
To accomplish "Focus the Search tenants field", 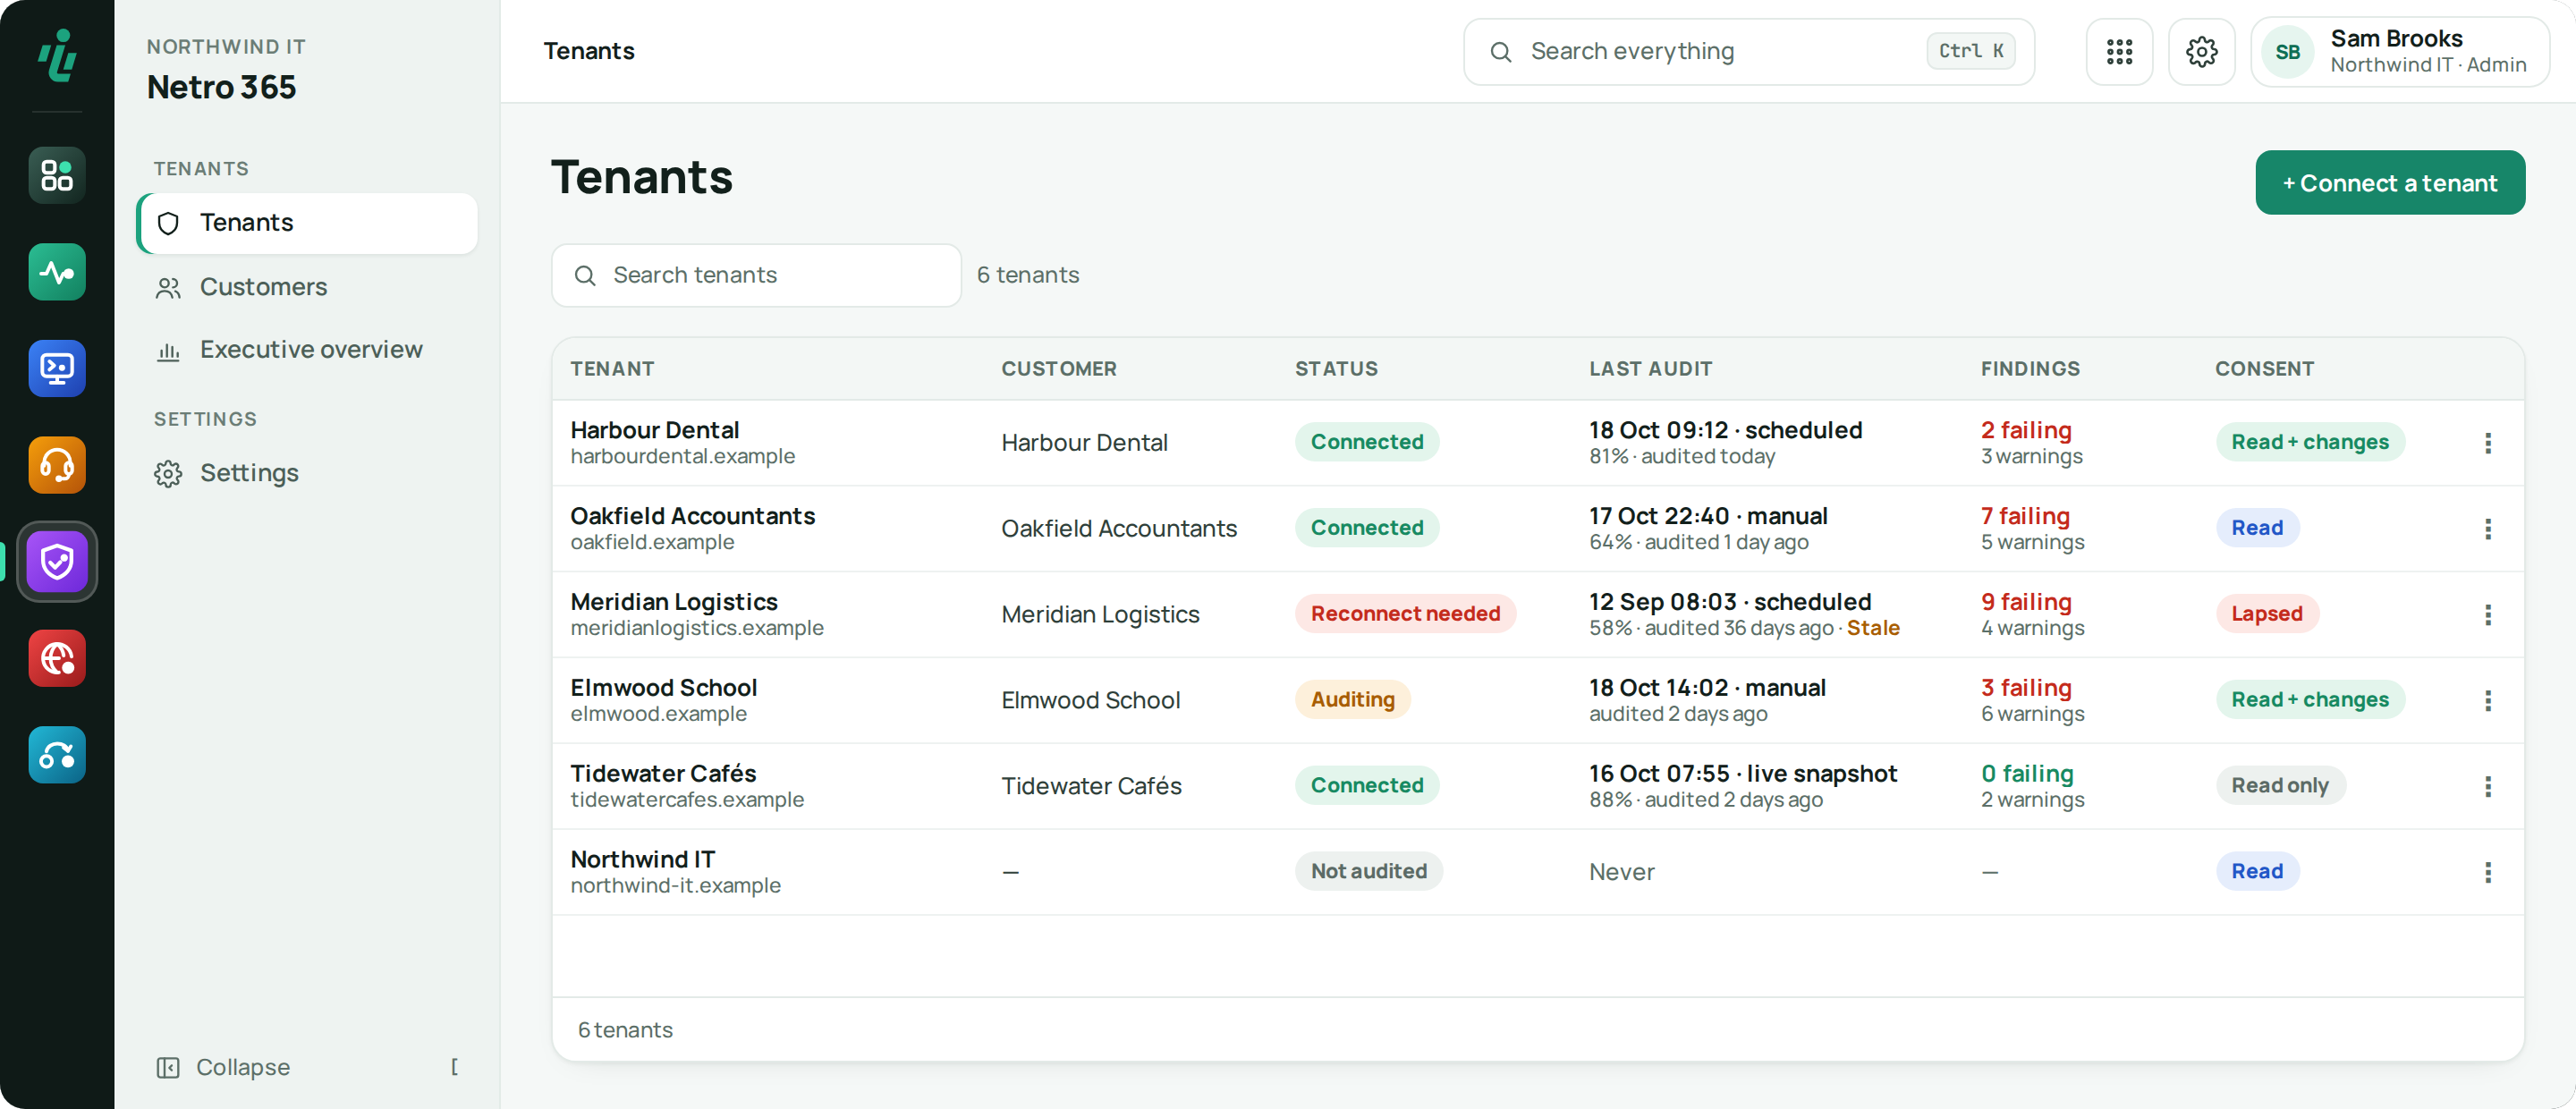I will (x=756, y=275).
